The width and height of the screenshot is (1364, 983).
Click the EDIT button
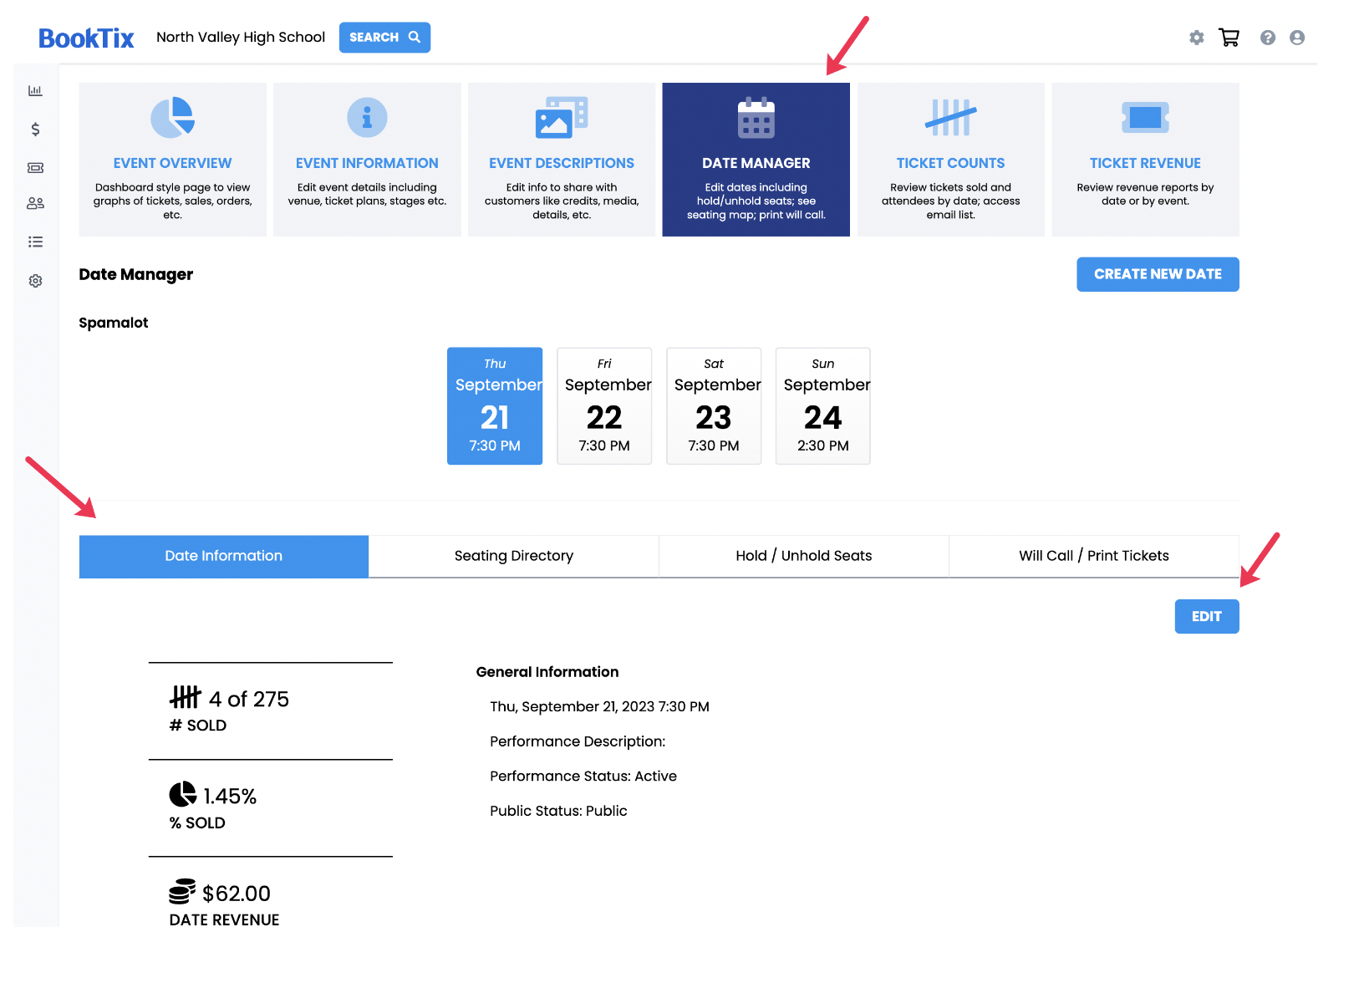point(1207,617)
